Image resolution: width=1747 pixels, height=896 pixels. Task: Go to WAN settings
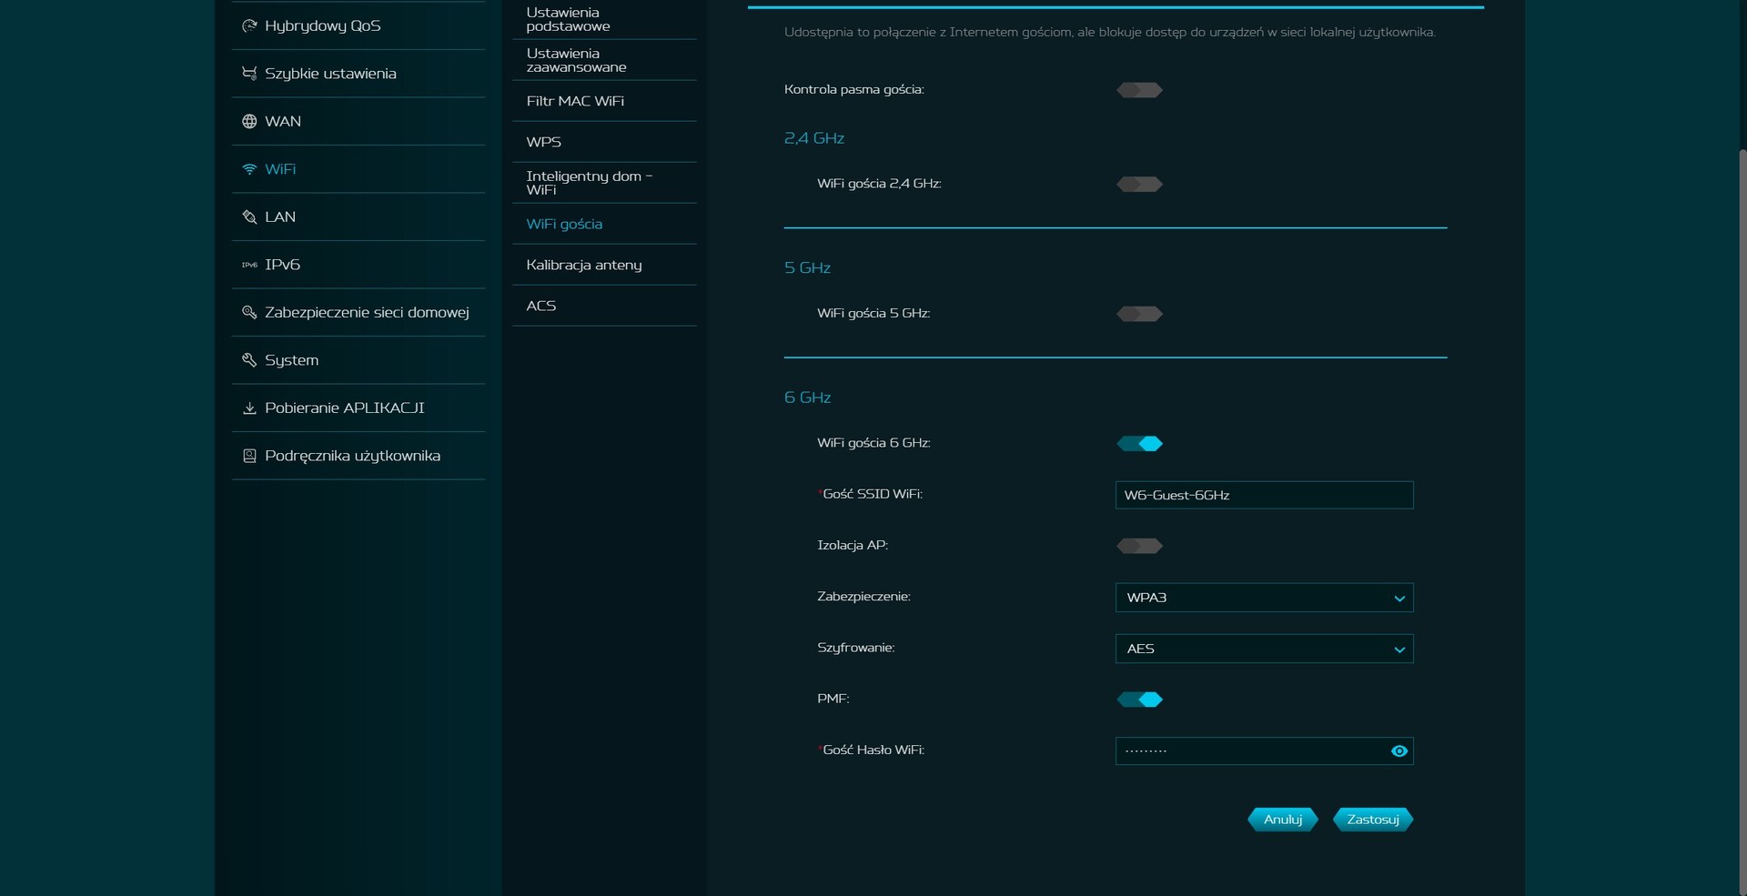tap(358, 121)
